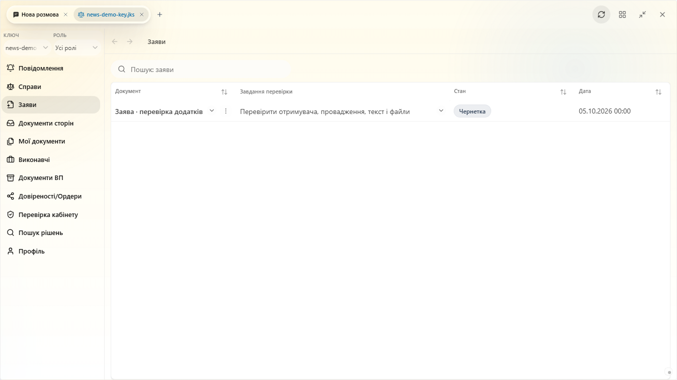This screenshot has width=677, height=380.
Task: Open Документи ВП in the sidebar
Action: coord(51,178)
